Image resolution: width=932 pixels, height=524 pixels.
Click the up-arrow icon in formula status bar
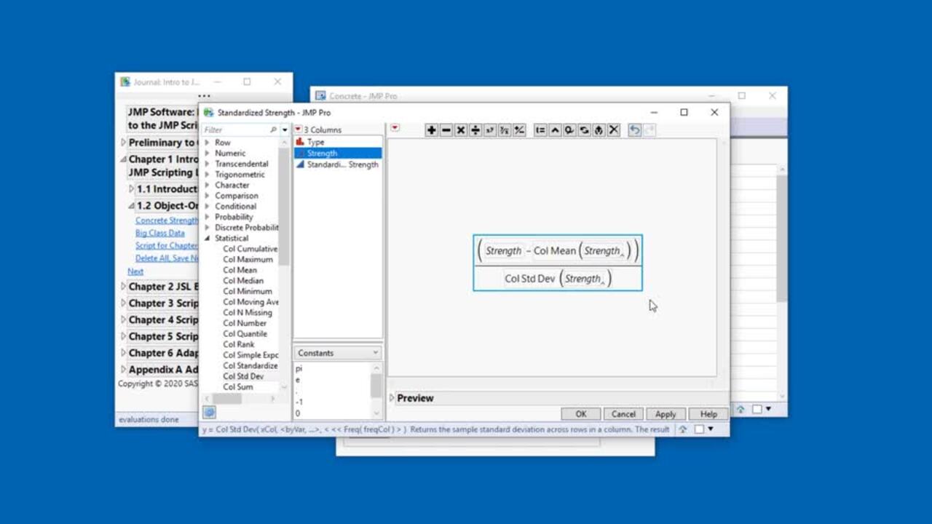click(x=683, y=429)
